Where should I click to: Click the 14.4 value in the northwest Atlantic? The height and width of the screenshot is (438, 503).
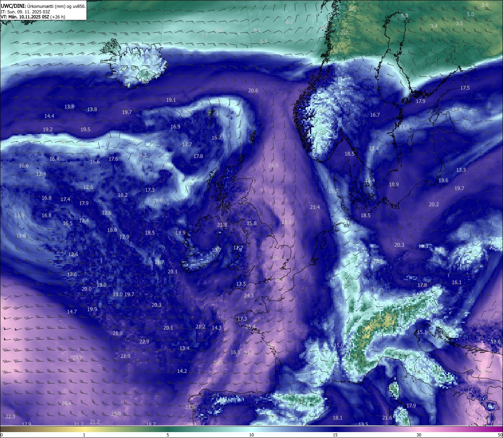49,116
